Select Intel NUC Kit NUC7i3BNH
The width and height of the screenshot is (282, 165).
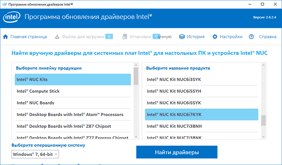click(x=202, y=126)
